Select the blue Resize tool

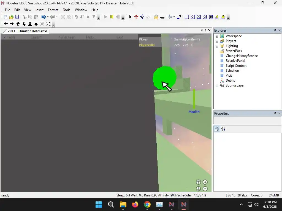click(142, 17)
